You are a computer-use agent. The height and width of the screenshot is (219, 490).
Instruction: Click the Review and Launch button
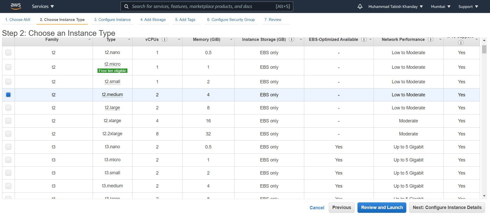pyautogui.click(x=382, y=208)
